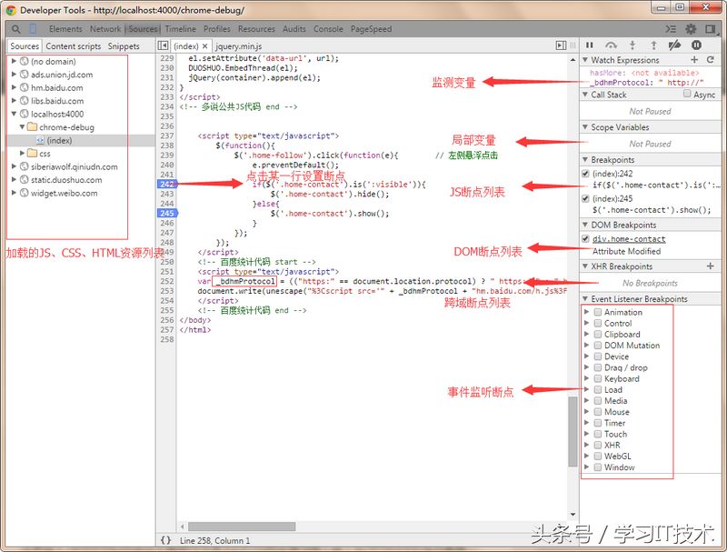Viewport: 727px width, 552px height.
Task: Toggle deactivate all breakpoints icon
Action: 674,45
